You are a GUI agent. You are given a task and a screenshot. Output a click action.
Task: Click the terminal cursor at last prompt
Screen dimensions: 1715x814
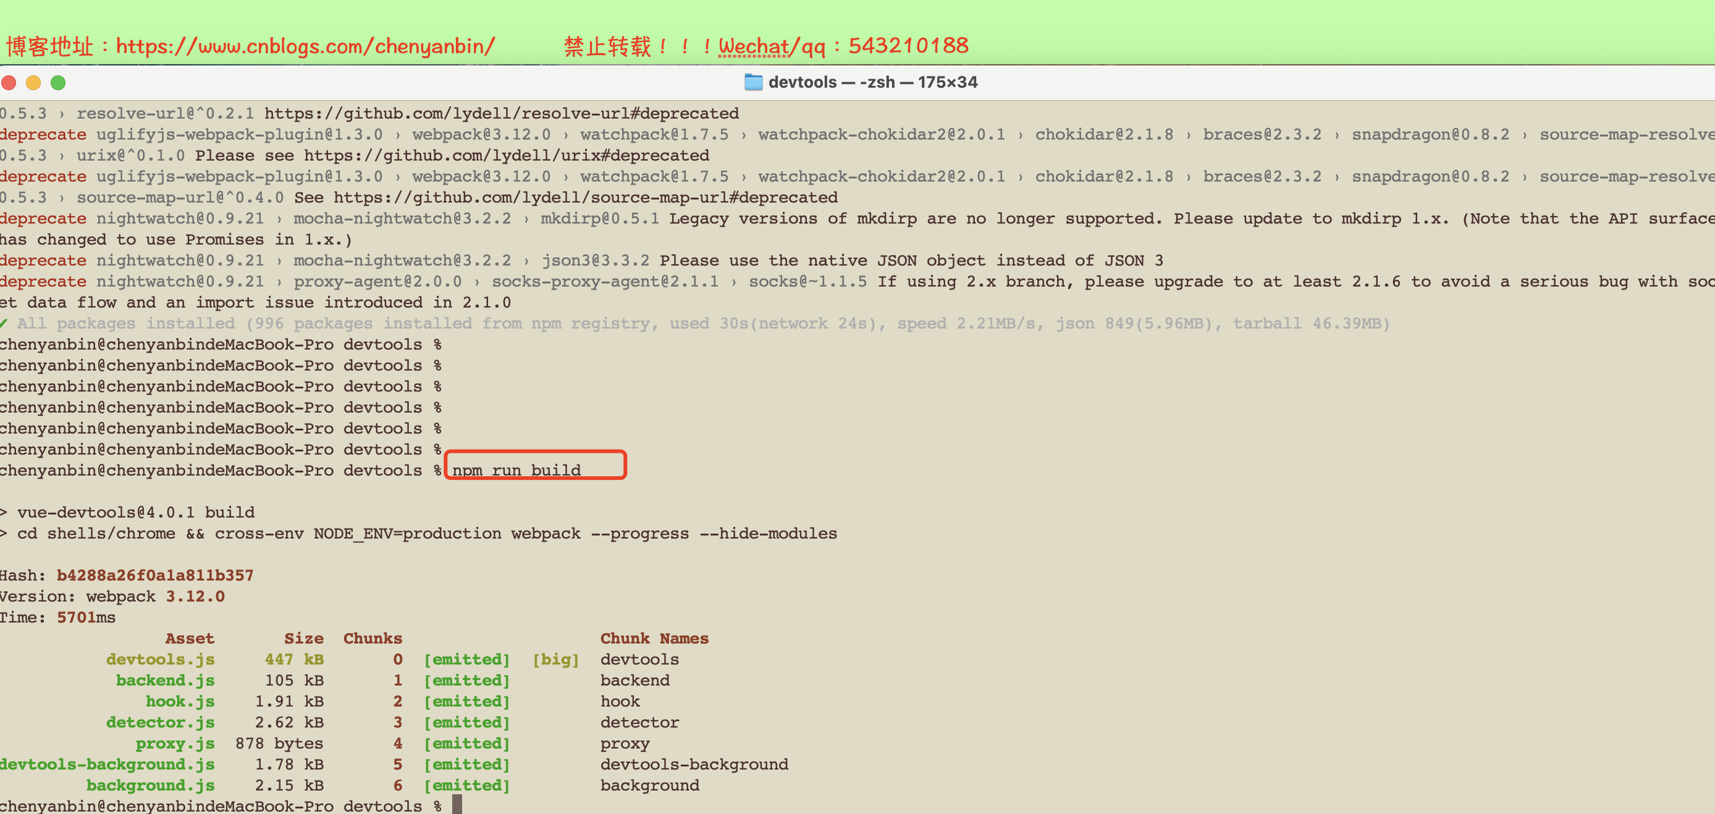(x=457, y=805)
